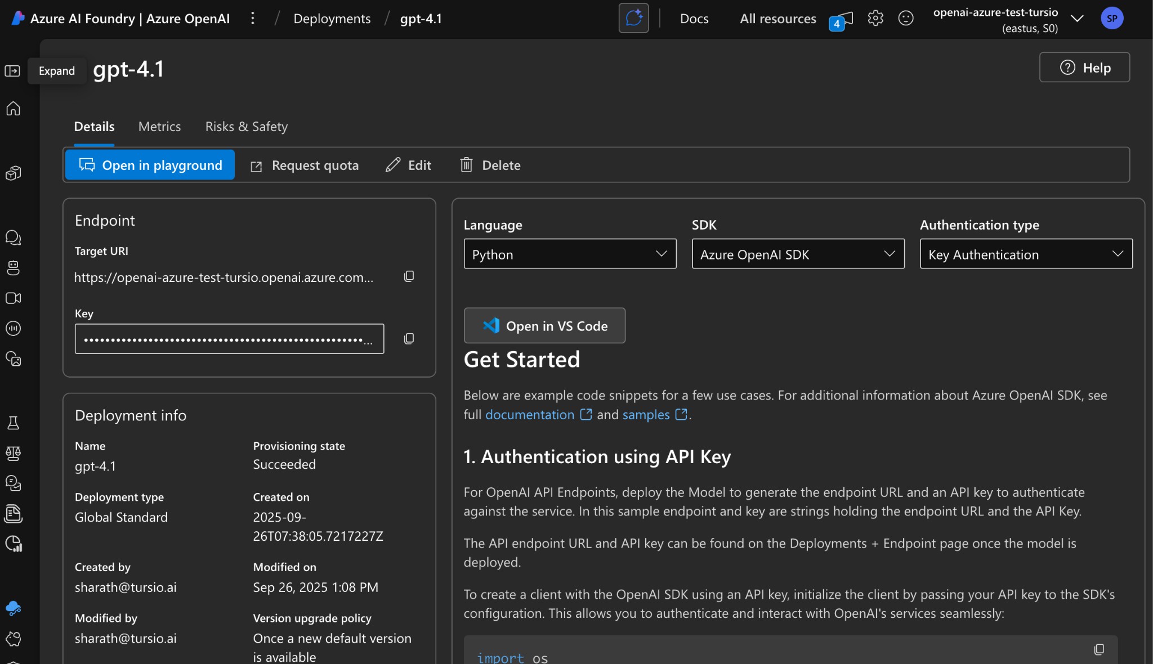Viewport: 1153px width, 664px height.
Task: Click the notifications megaphone showing 4 alerts
Action: [x=841, y=19]
